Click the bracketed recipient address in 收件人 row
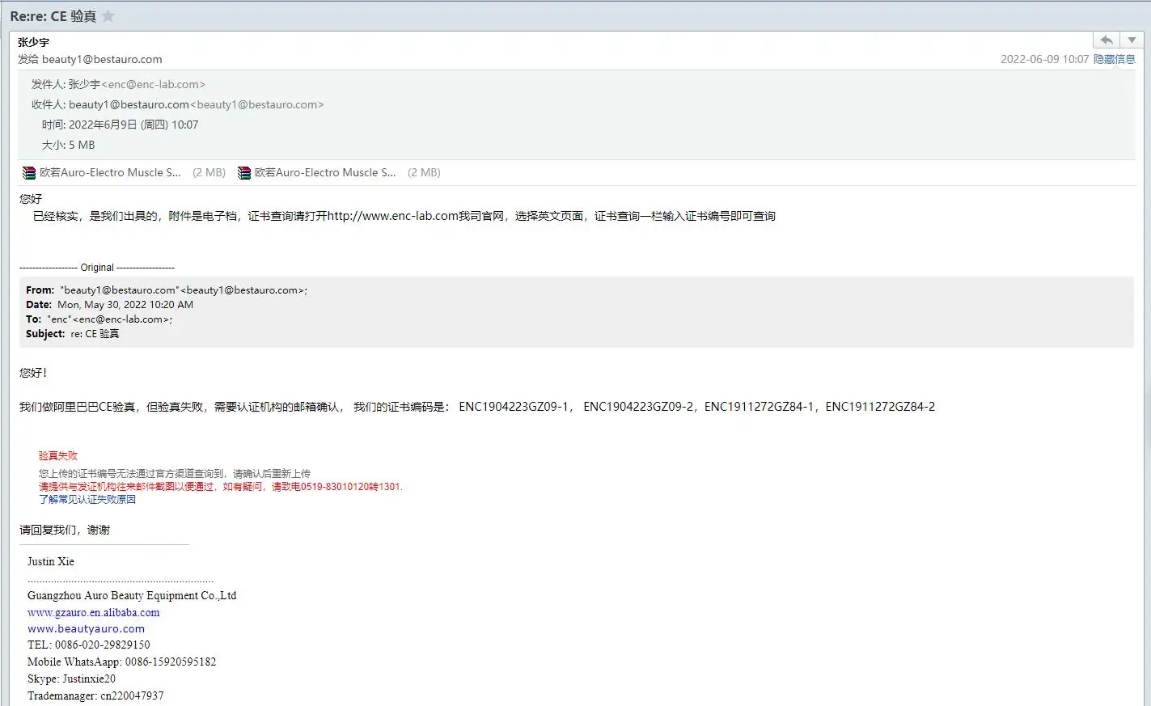The image size is (1151, 706). pyautogui.click(x=256, y=104)
